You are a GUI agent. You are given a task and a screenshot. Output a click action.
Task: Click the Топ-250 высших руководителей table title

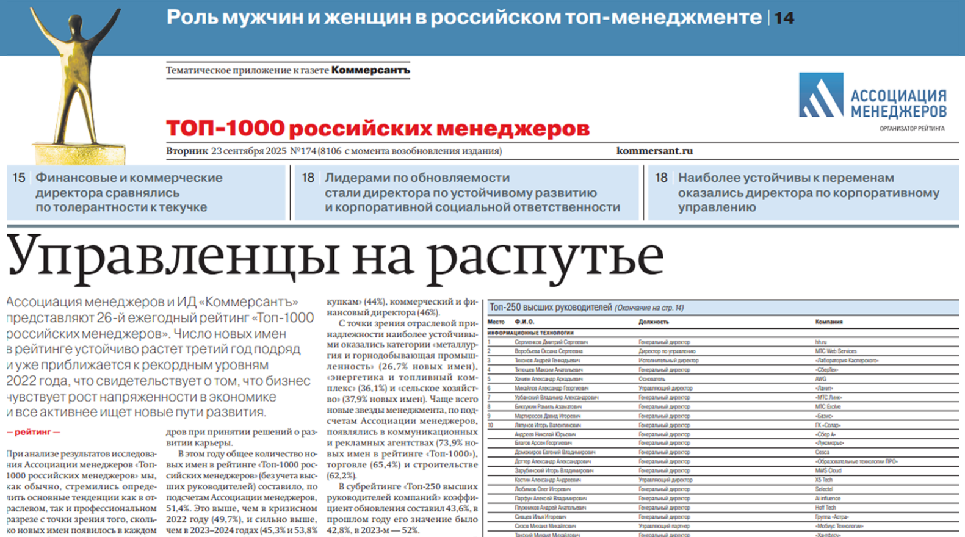(550, 308)
